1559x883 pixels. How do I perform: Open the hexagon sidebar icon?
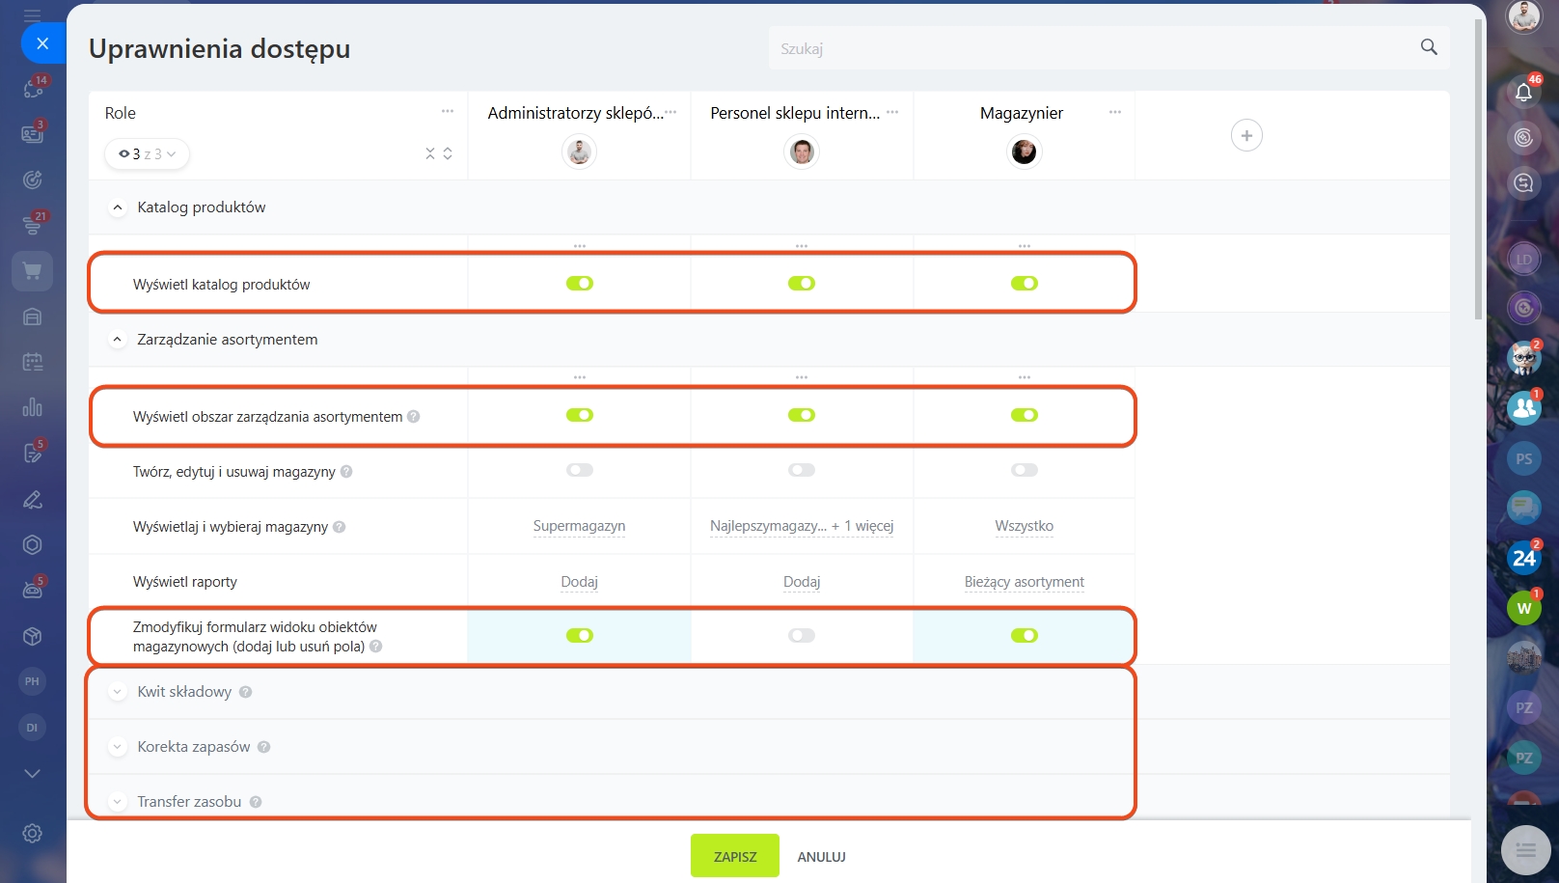[33, 544]
